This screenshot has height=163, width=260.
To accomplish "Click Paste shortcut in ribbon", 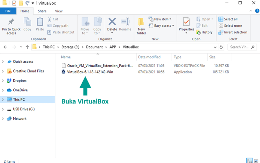I will 61,32.
